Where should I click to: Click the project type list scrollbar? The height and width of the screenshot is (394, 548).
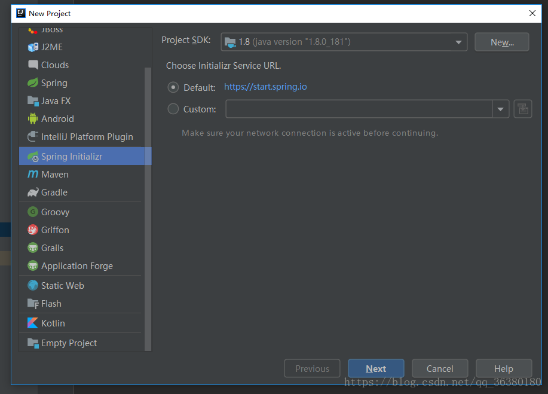click(148, 209)
